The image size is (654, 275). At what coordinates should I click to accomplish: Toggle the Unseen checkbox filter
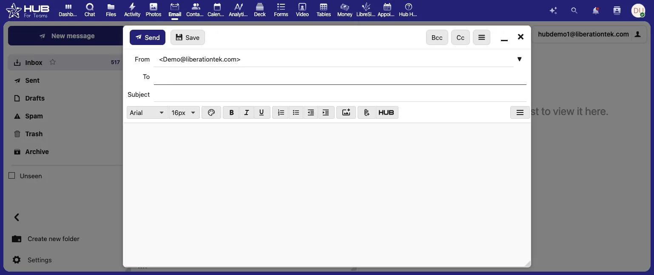click(12, 176)
